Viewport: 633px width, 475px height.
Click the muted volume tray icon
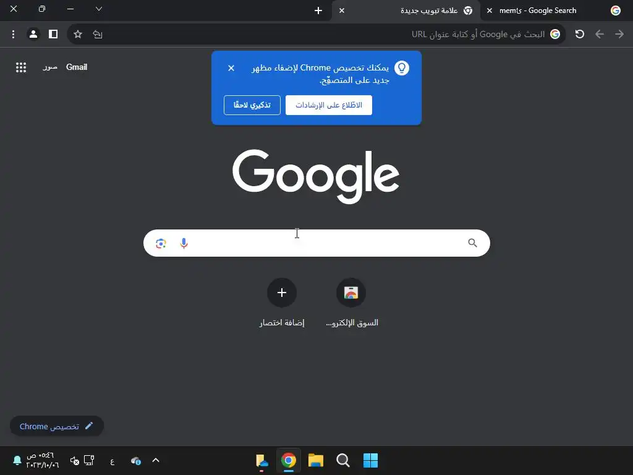tap(75, 460)
